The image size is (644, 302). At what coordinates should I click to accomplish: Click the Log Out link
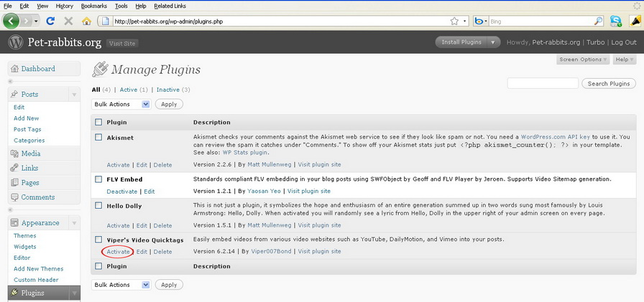(625, 42)
